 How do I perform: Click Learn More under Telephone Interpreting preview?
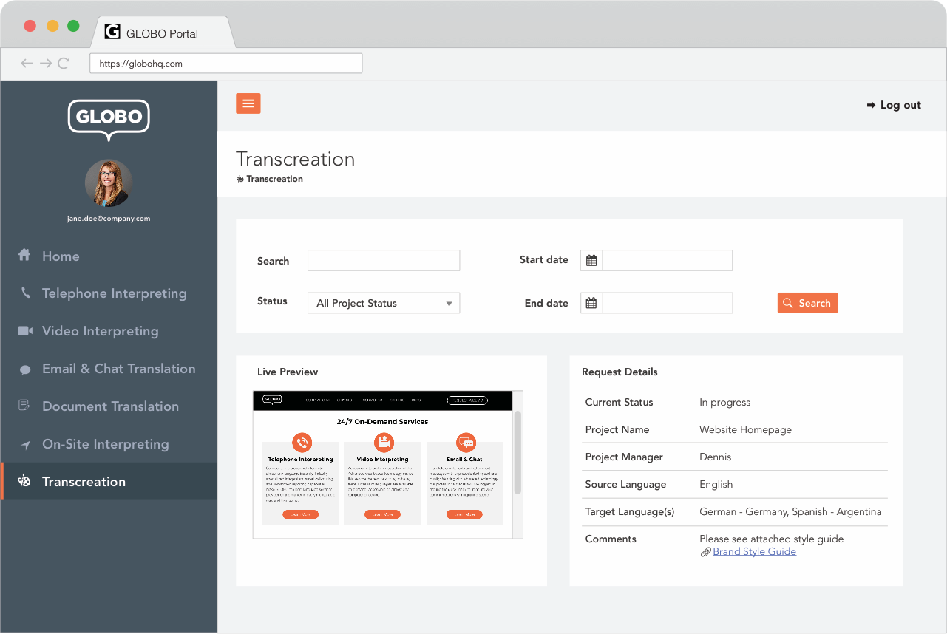[300, 514]
